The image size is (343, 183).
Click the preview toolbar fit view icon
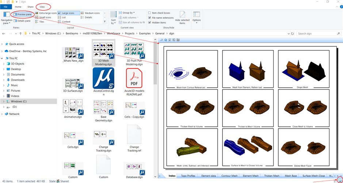tap(174, 40)
